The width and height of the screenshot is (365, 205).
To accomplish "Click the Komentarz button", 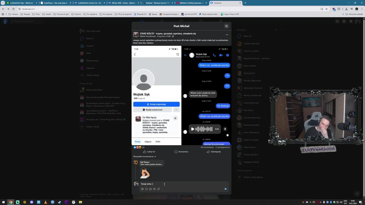I will (x=181, y=152).
